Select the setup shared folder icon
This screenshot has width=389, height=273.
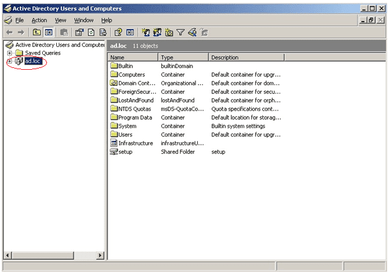click(114, 151)
